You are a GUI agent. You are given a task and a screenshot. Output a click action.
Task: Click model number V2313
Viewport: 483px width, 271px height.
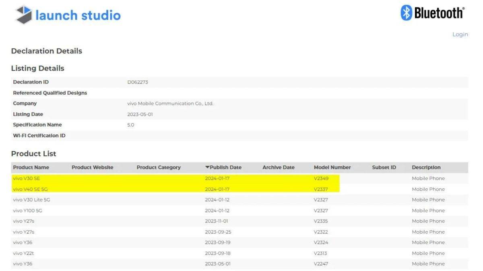(x=320, y=253)
